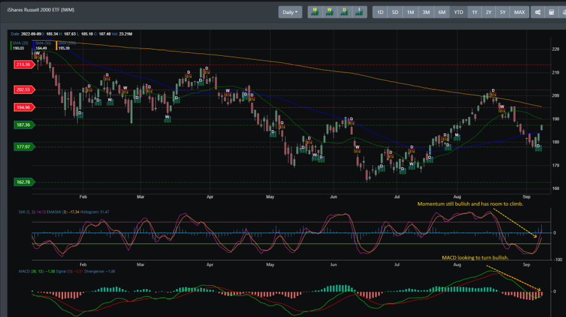This screenshot has width=566, height=317.
Task: Select the daily (D) chart icon
Action: click(x=344, y=12)
